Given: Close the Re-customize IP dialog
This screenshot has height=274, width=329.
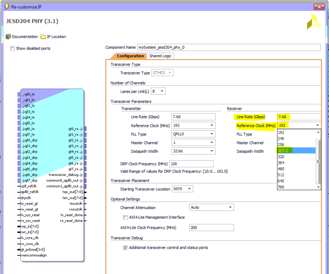Looking at the screenshot, I should [319, 7].
